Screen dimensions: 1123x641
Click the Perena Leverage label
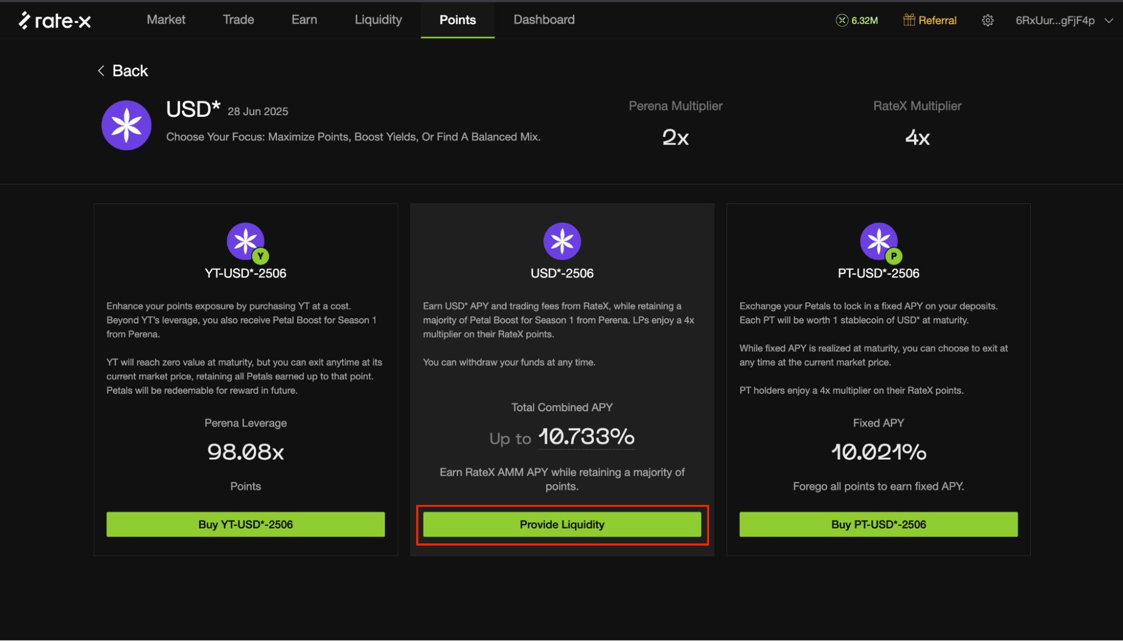[x=245, y=423]
